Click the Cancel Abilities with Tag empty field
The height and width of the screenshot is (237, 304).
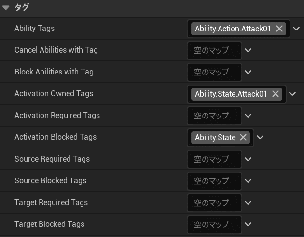[x=214, y=50]
